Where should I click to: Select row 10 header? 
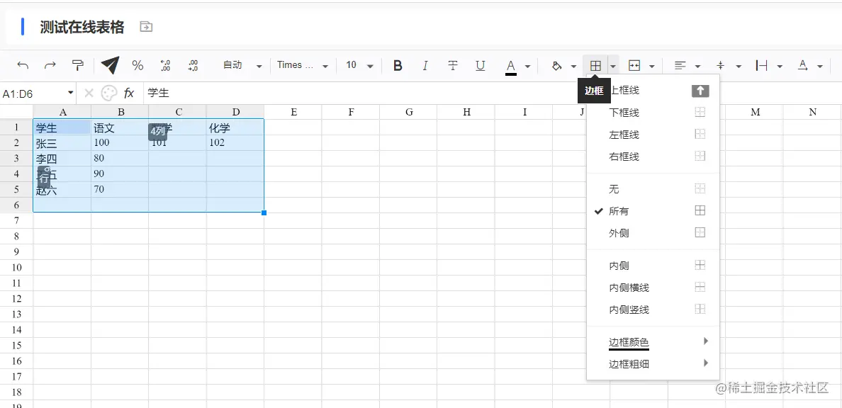[16, 267]
